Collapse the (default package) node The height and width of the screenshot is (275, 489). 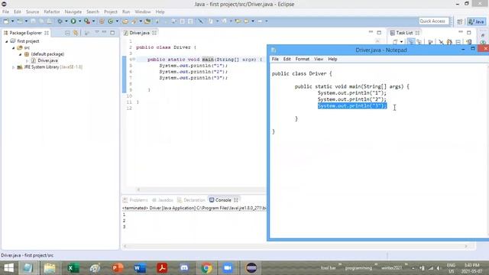21,54
